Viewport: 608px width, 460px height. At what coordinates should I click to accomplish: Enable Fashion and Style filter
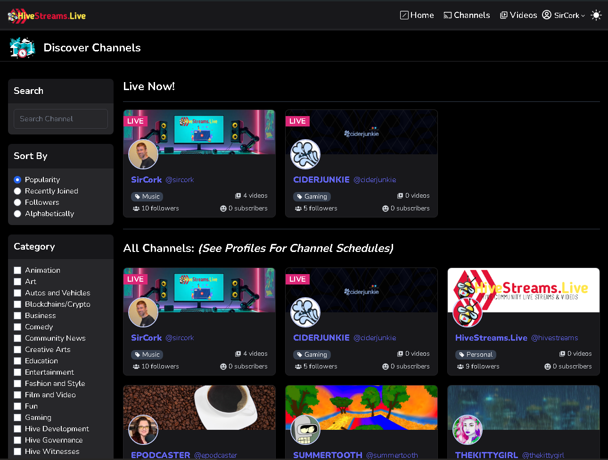[x=17, y=384]
